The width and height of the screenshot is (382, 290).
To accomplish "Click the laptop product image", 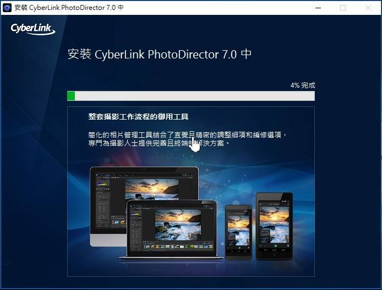I will click(x=171, y=229).
